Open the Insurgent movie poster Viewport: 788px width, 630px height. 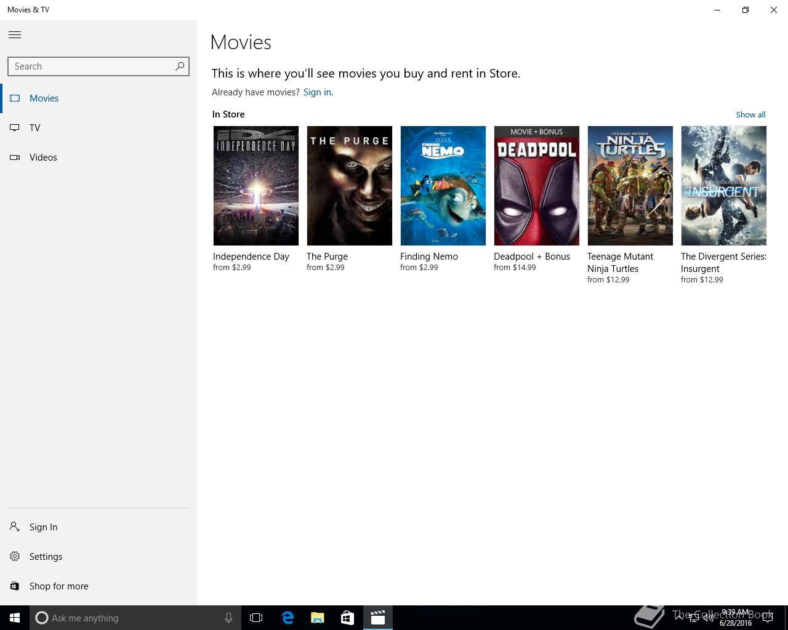pyautogui.click(x=724, y=186)
